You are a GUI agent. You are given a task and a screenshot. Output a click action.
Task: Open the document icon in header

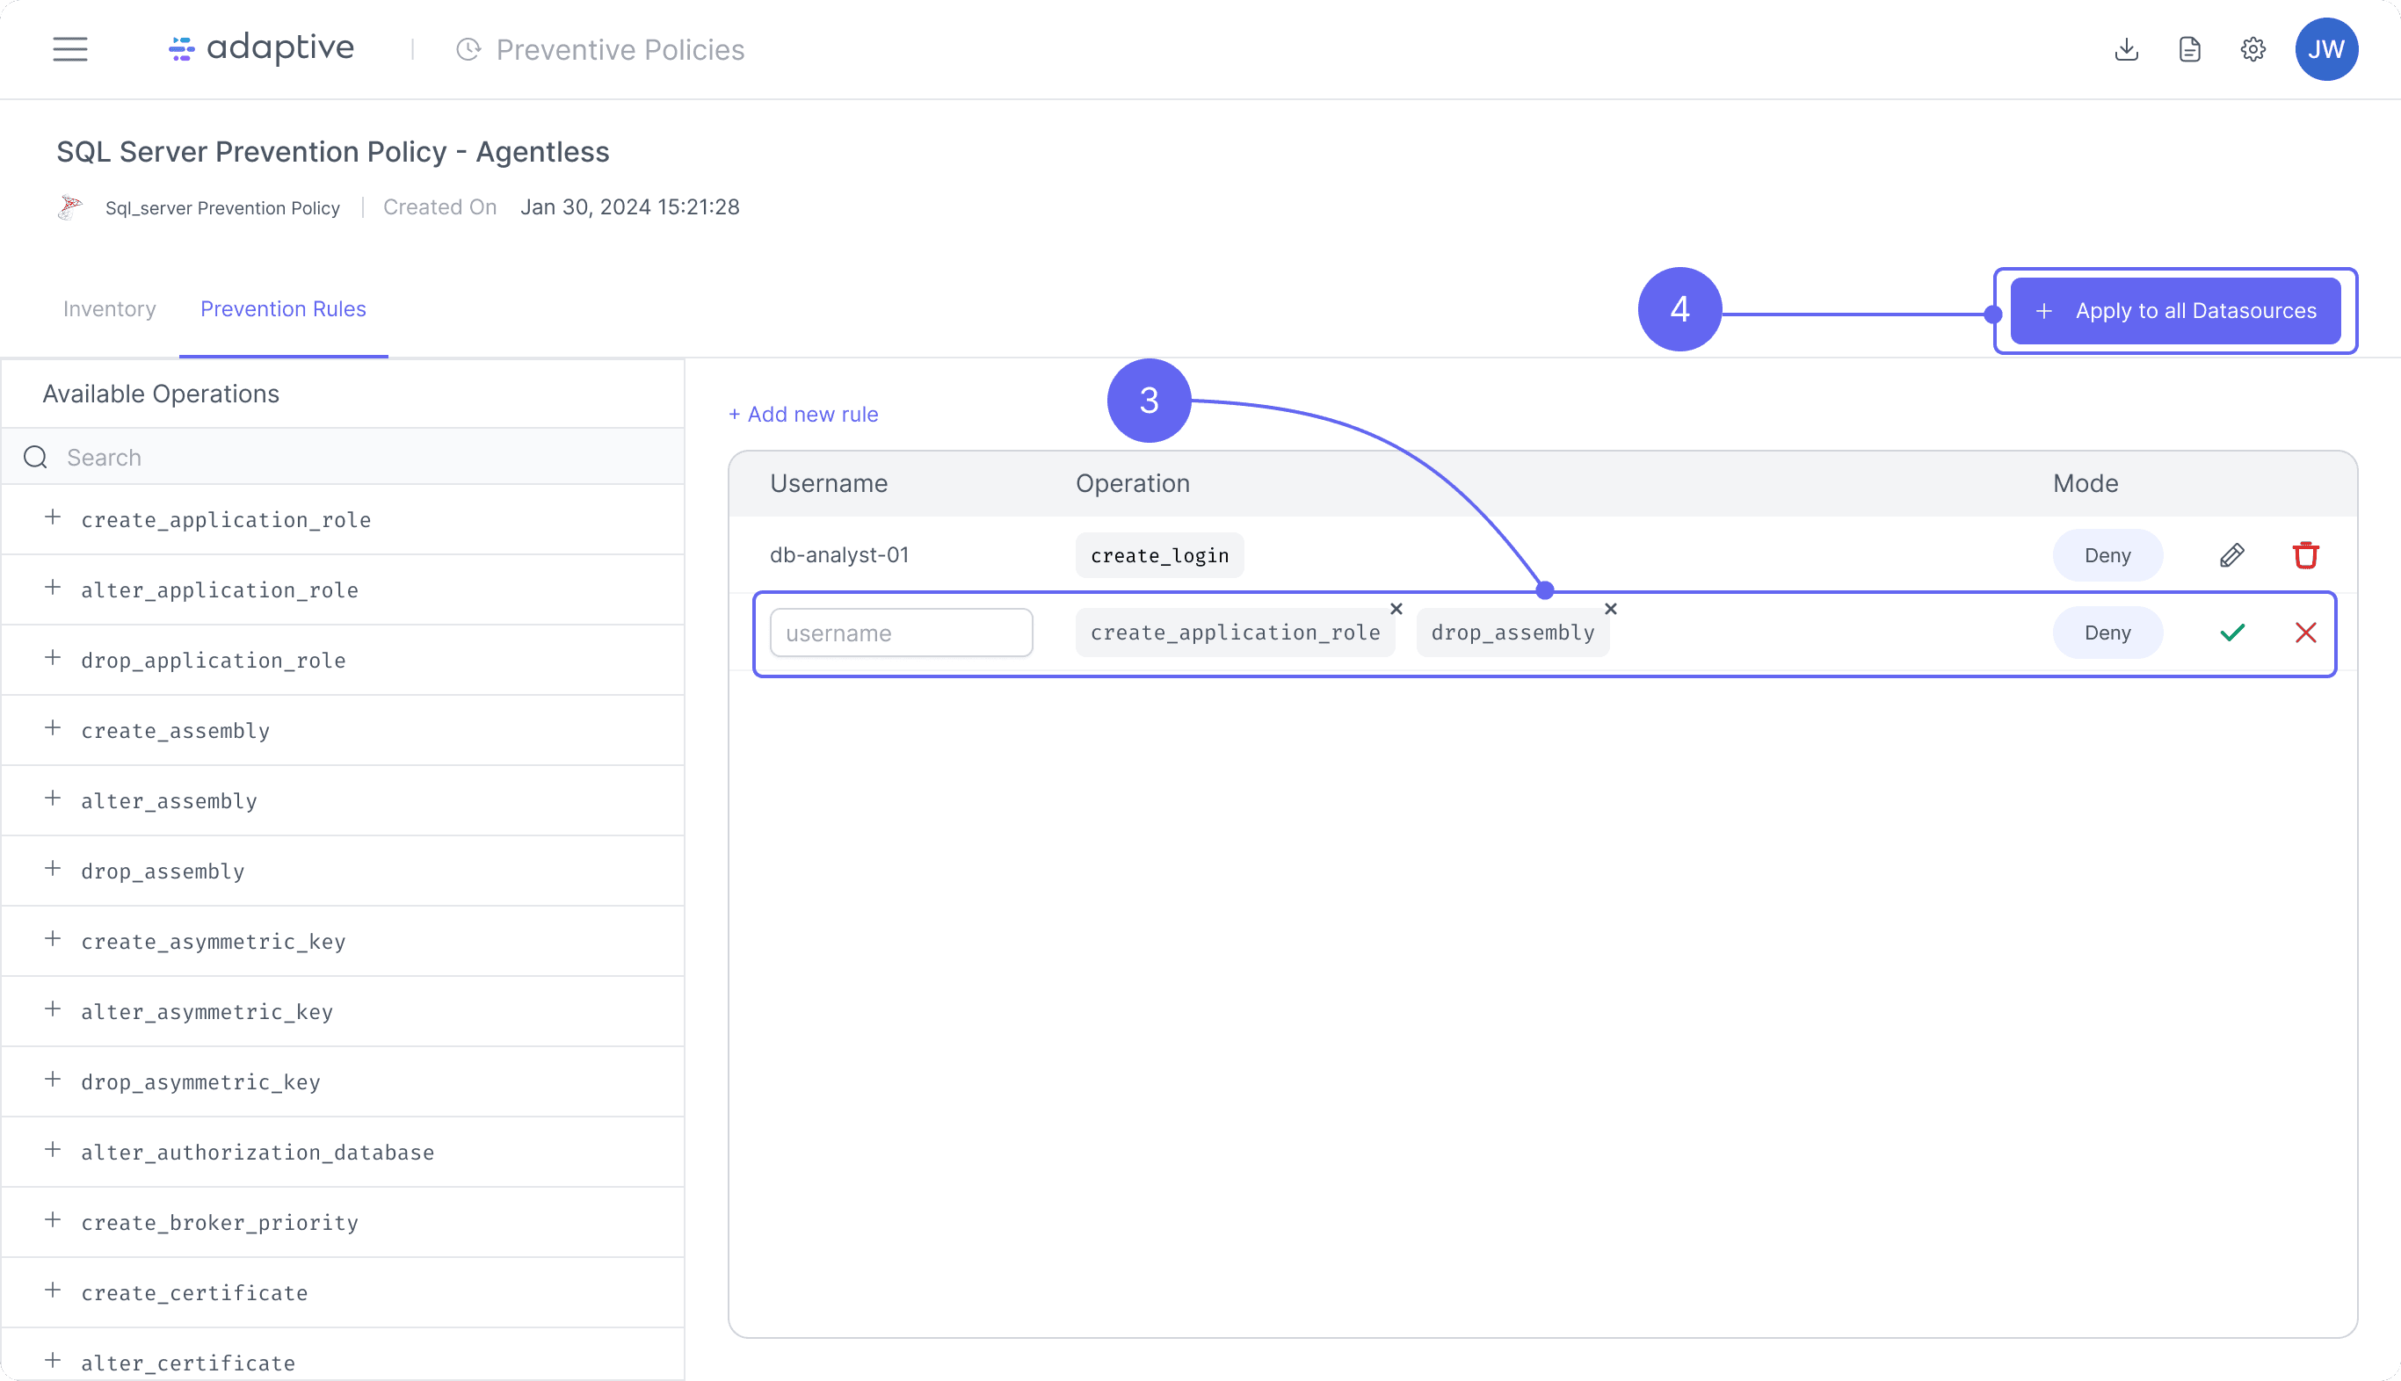[x=2189, y=49]
